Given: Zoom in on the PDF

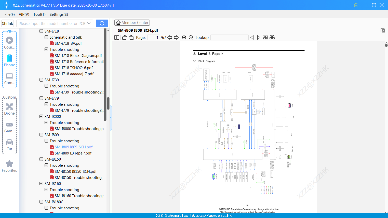Looking at the screenshot, I should [x=184, y=37].
